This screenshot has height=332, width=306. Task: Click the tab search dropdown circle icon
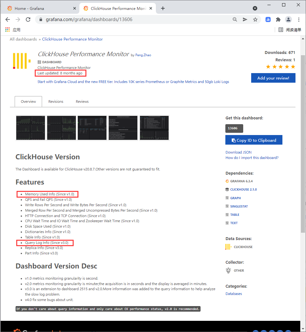pos(255,8)
